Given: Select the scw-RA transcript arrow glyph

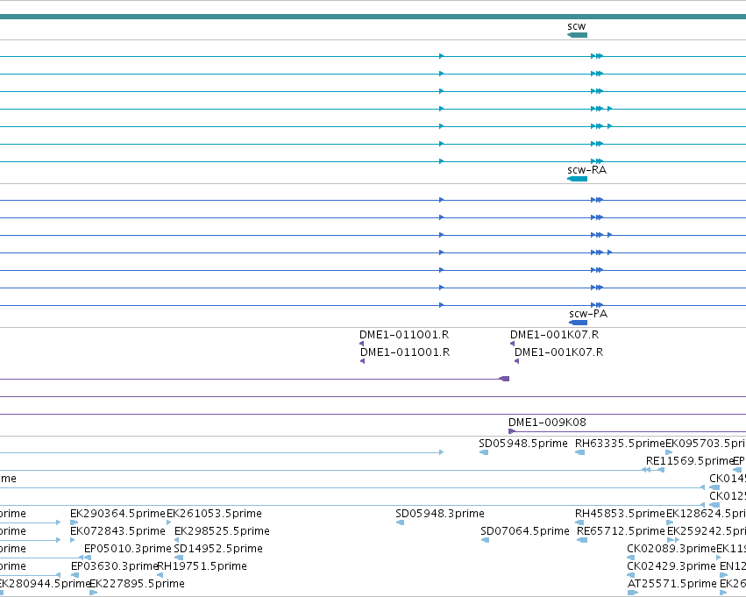Looking at the screenshot, I should coord(578,179).
